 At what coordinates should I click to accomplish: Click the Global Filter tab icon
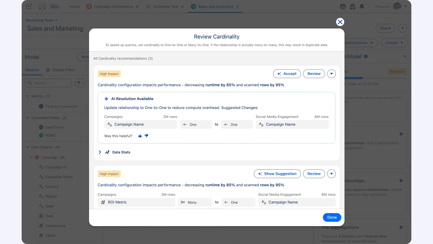click(48, 70)
